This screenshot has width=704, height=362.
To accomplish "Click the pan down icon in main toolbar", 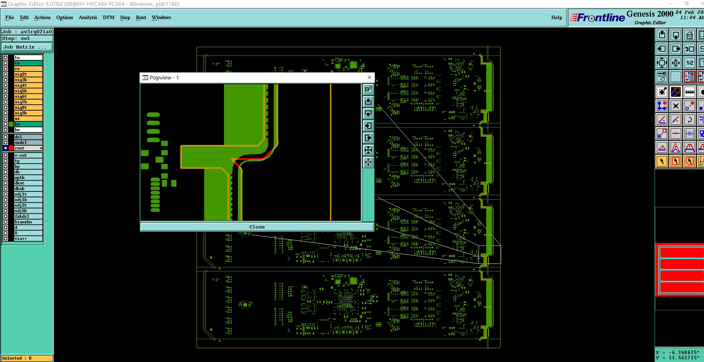I will coord(676,35).
